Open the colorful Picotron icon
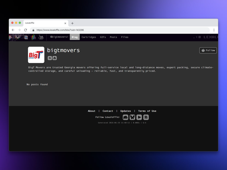 33,37
